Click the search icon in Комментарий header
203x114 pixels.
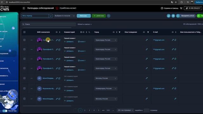pyautogui.click(x=89, y=32)
